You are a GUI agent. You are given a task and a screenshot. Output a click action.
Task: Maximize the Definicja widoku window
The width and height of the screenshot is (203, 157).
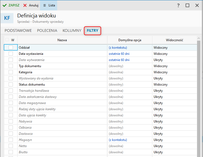click(187, 5)
